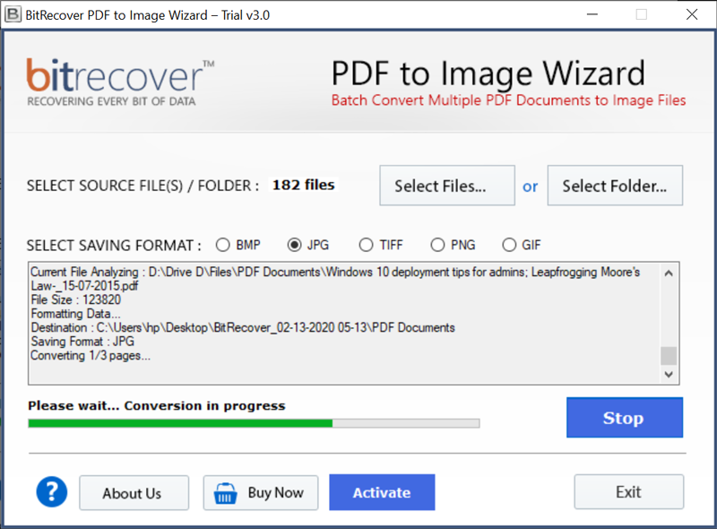Click the 'File Size : 123820' log line
This screenshot has height=529, width=717.
pos(76,299)
